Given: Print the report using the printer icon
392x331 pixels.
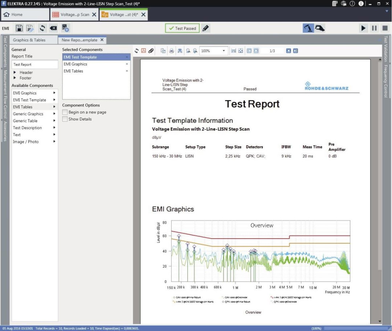Looking at the screenshot, I should [x=171, y=51].
